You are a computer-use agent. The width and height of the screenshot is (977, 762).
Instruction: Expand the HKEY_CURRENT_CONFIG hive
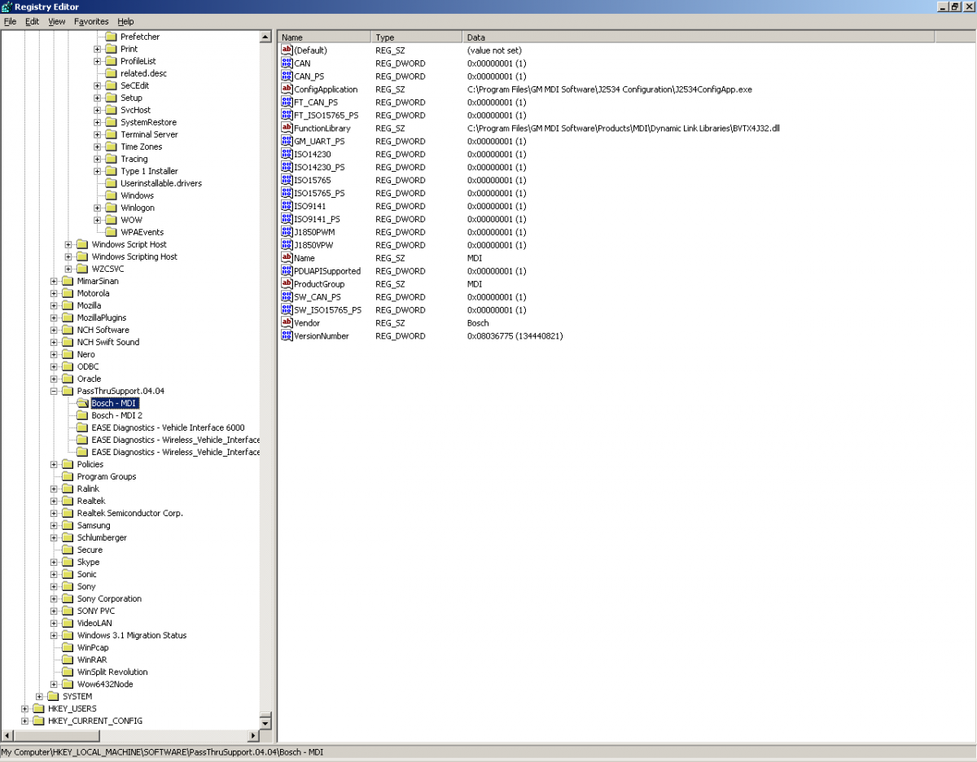pyautogui.click(x=24, y=720)
